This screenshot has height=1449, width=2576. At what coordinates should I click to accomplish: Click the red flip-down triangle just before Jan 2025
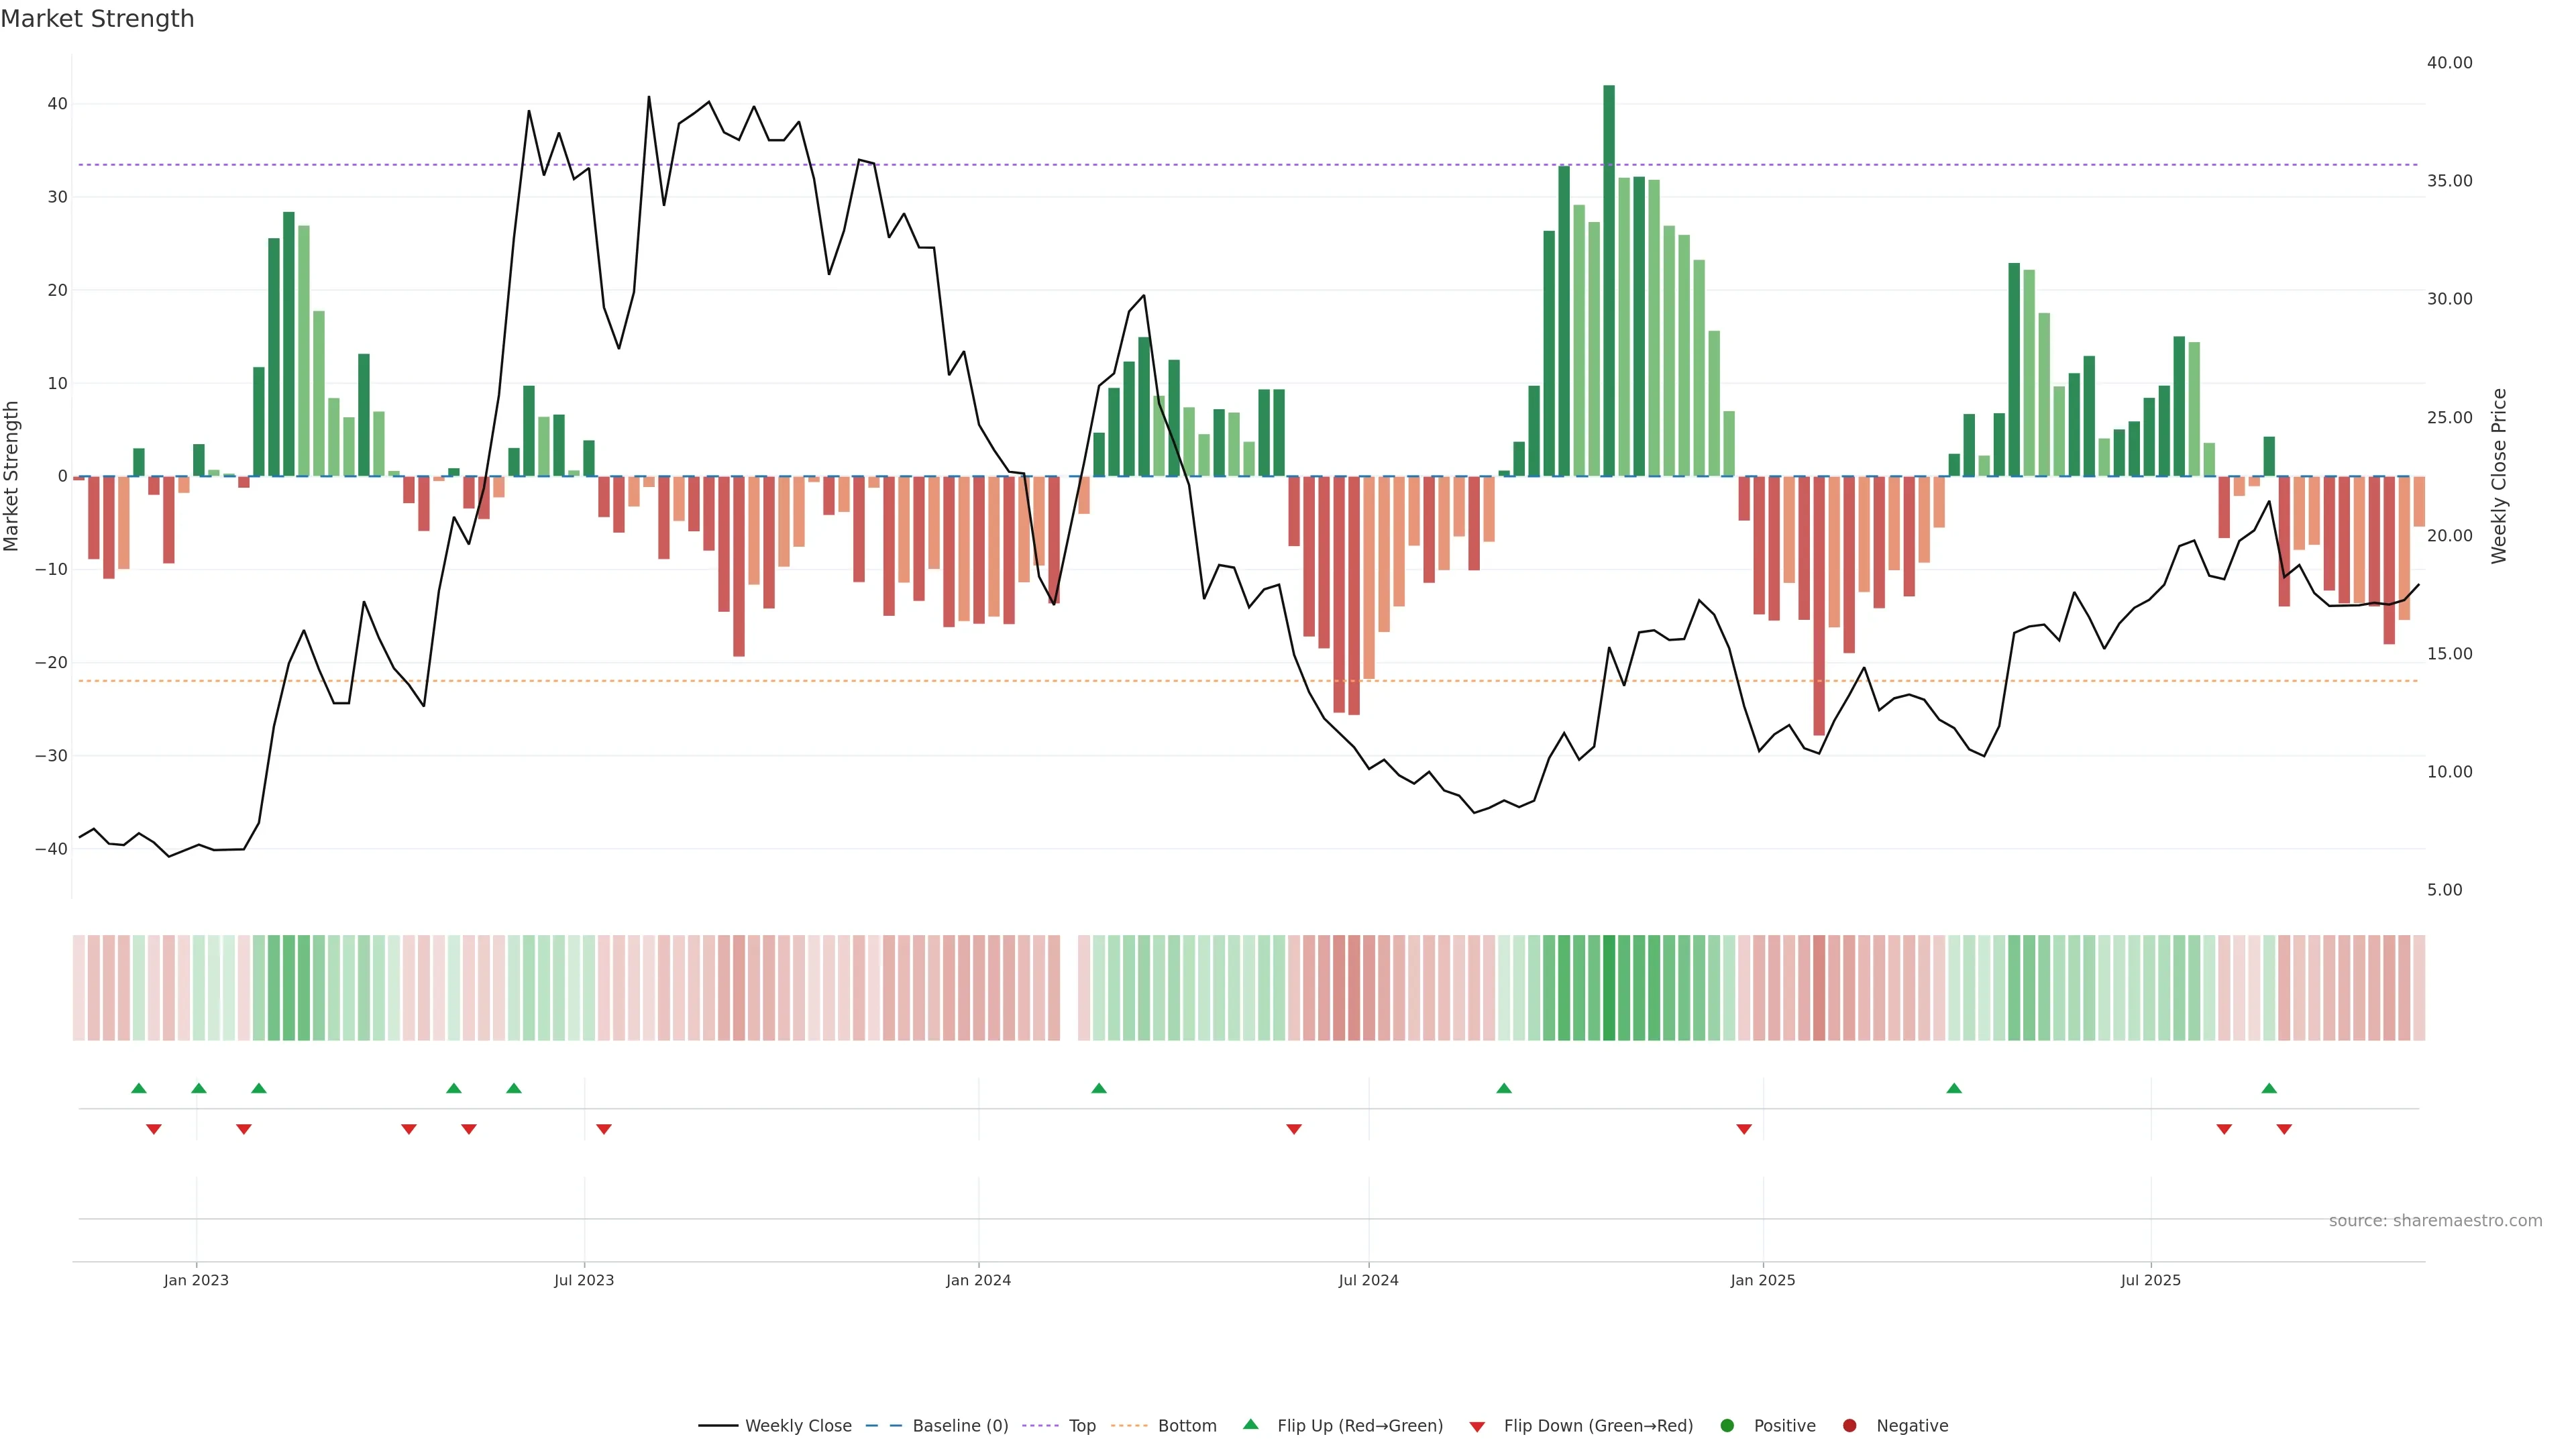(1744, 1129)
